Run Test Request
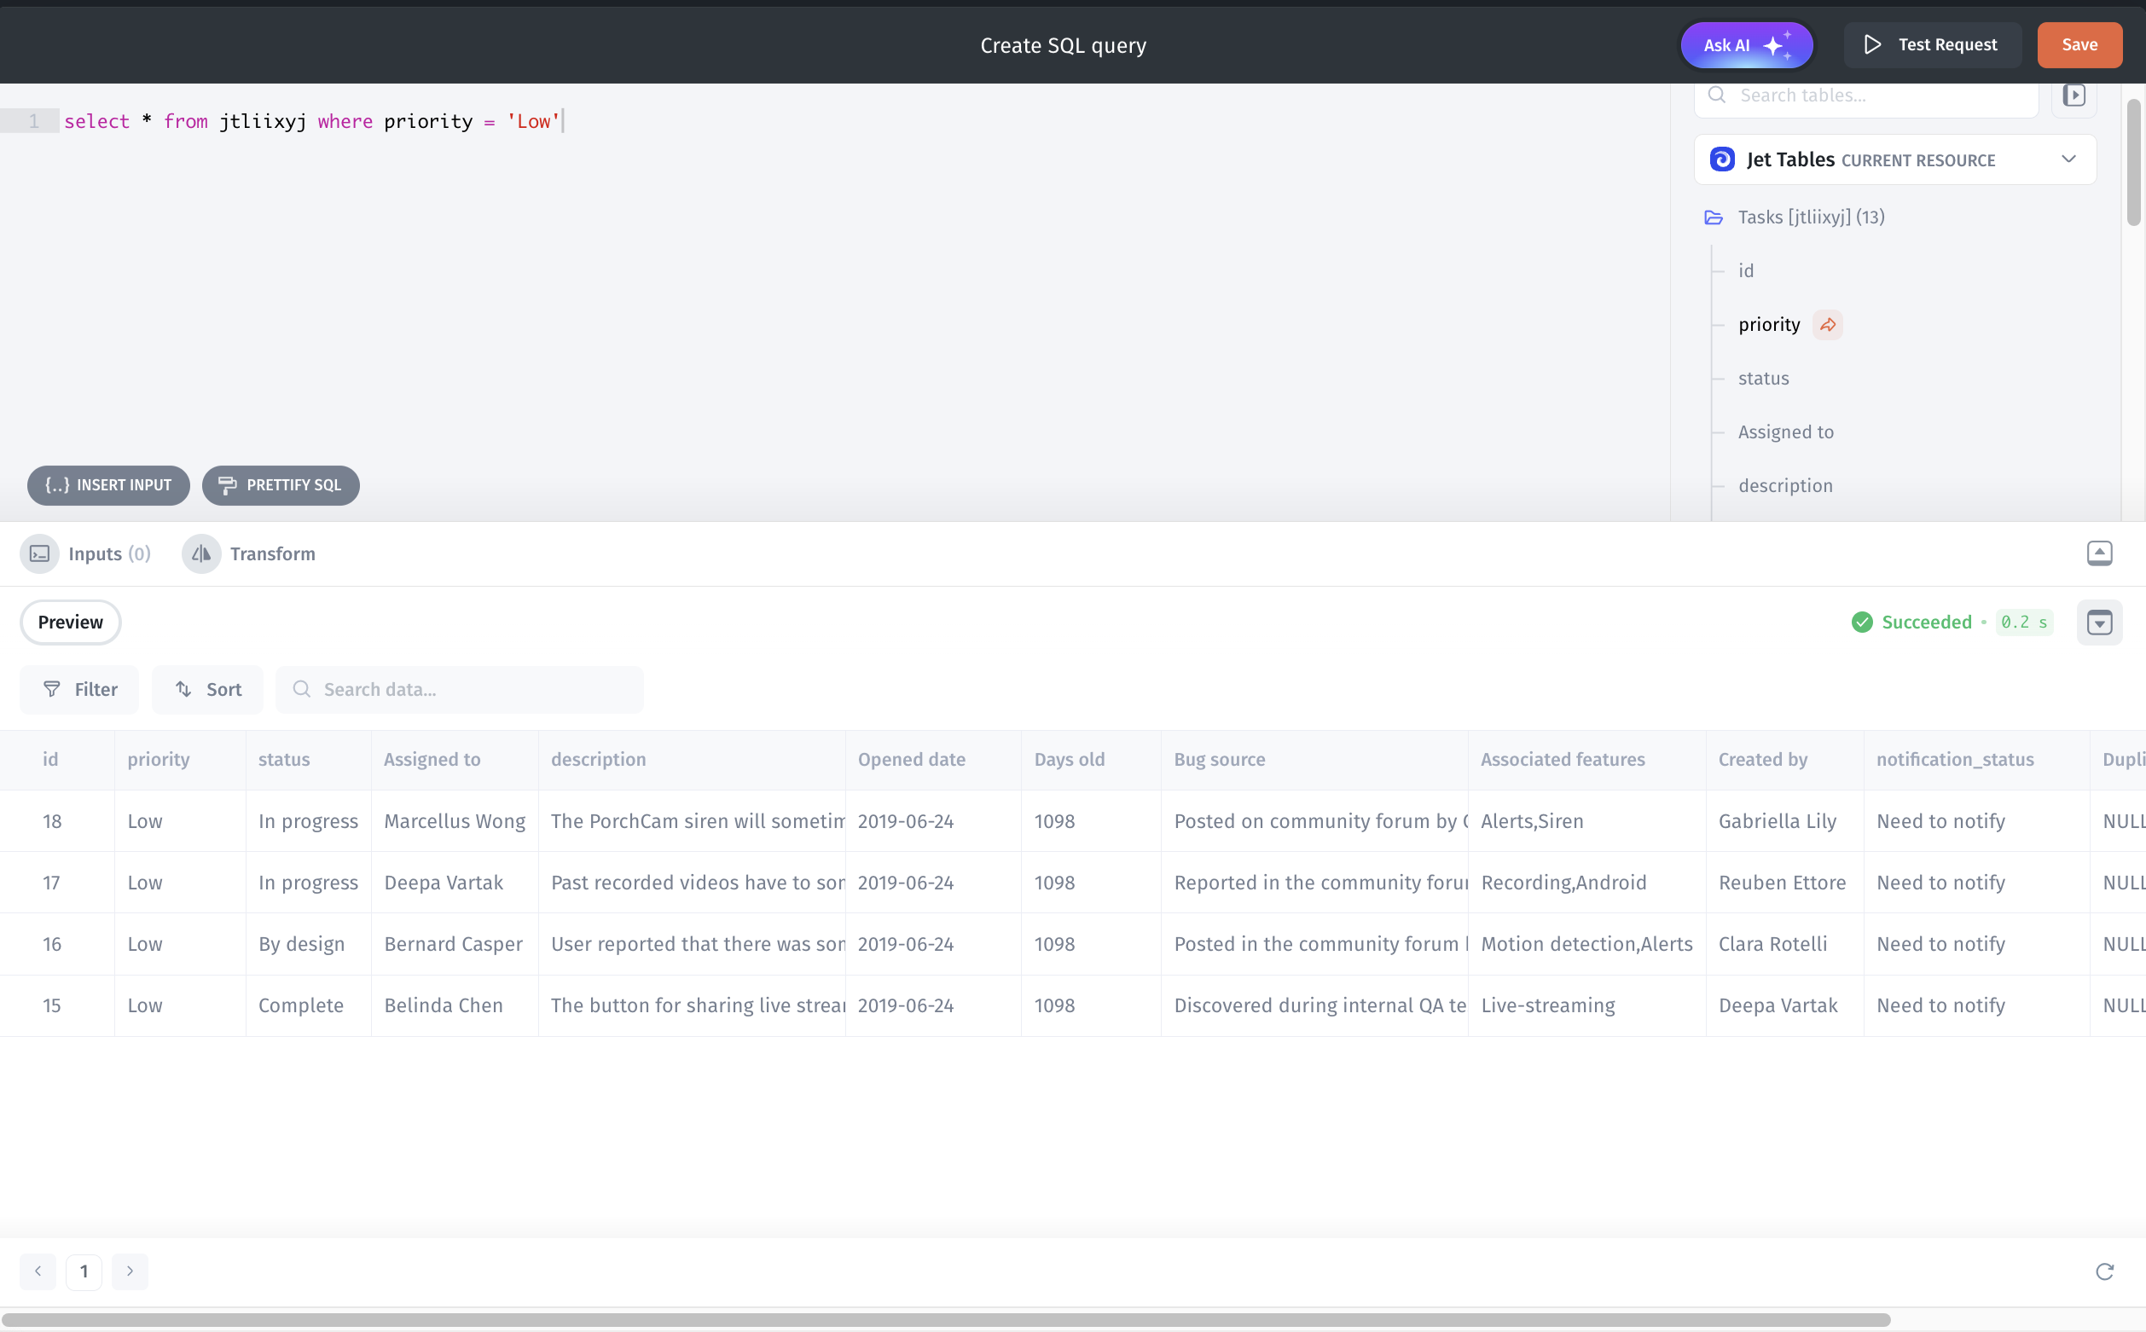 point(1931,45)
